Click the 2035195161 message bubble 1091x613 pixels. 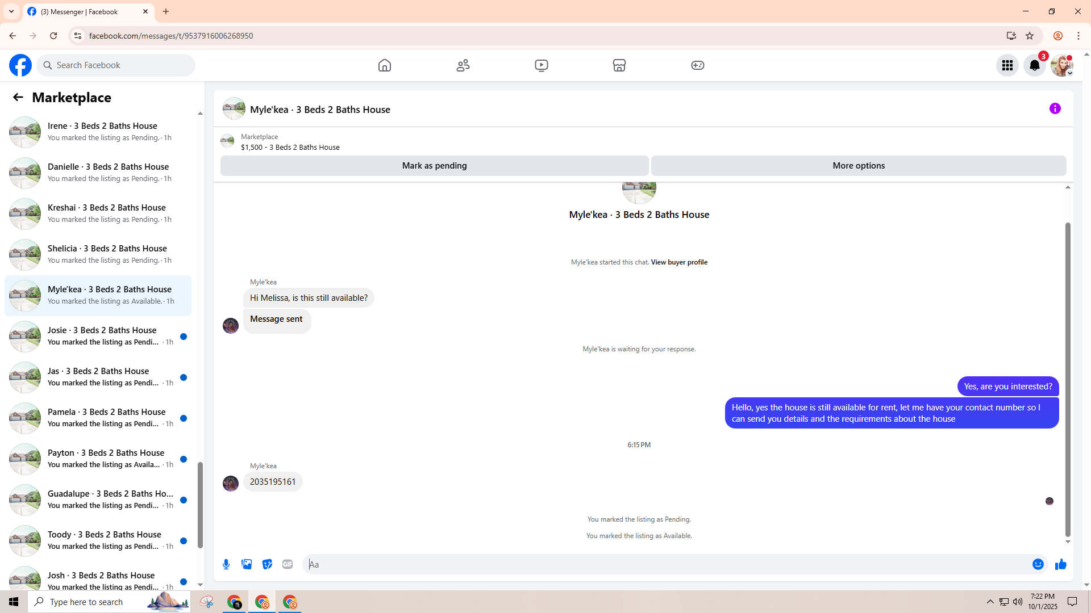273,482
